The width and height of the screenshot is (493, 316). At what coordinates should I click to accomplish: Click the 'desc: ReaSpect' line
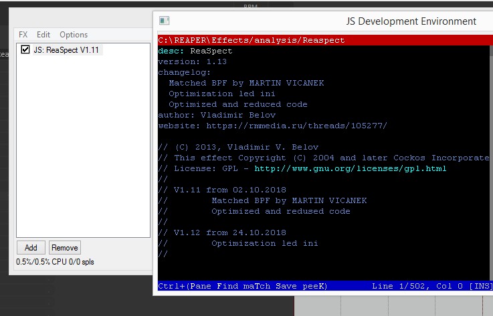point(195,51)
